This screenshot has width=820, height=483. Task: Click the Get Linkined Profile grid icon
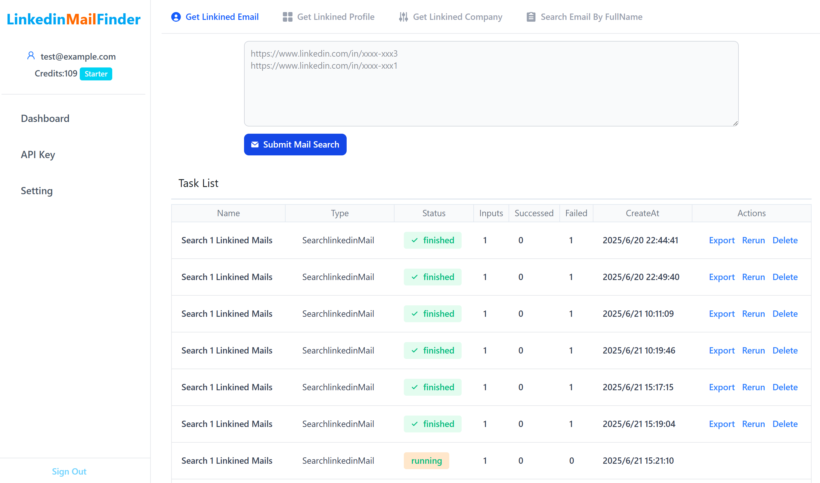pos(287,17)
